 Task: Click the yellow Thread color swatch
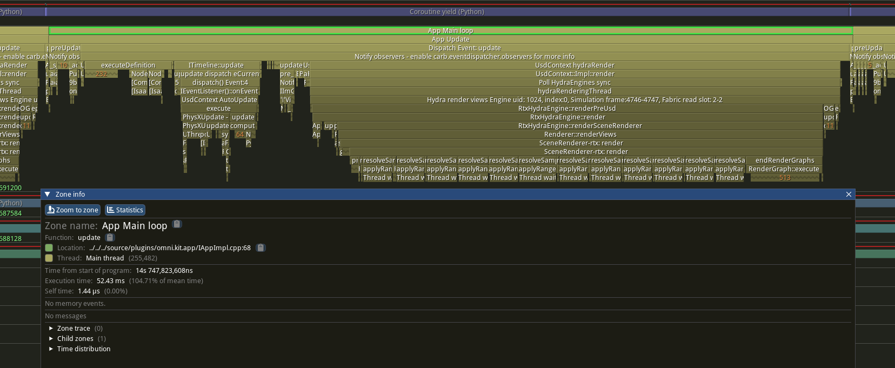(49, 258)
